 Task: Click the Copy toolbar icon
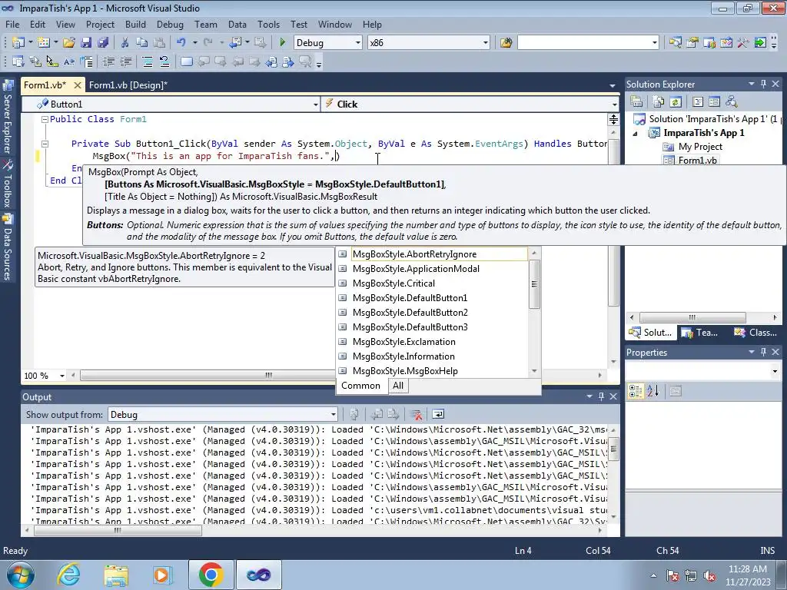142,43
